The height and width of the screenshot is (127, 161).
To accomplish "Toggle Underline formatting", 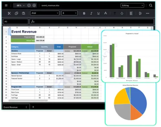I will pos(98,13).
